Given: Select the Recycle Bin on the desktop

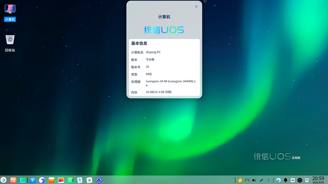Looking at the screenshot, I should (x=10, y=43).
